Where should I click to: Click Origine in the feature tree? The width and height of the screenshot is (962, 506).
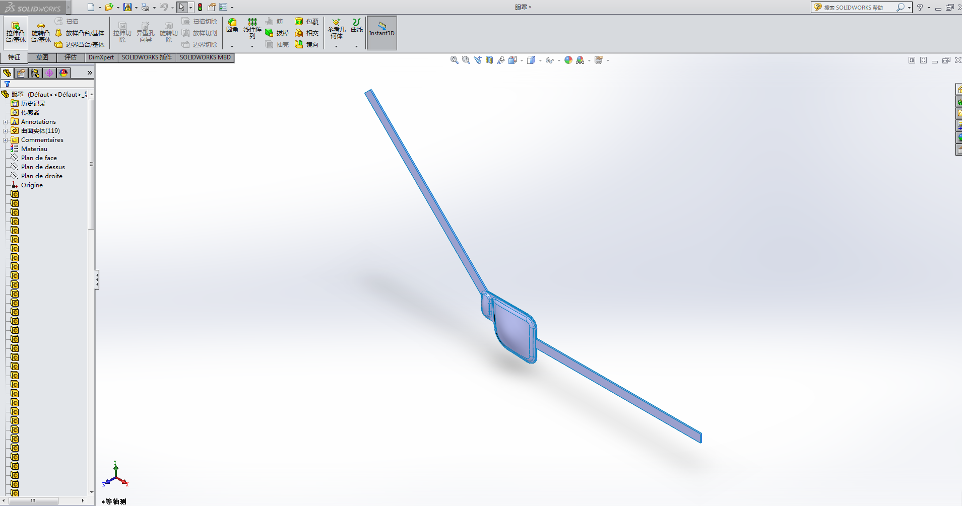[x=32, y=185]
